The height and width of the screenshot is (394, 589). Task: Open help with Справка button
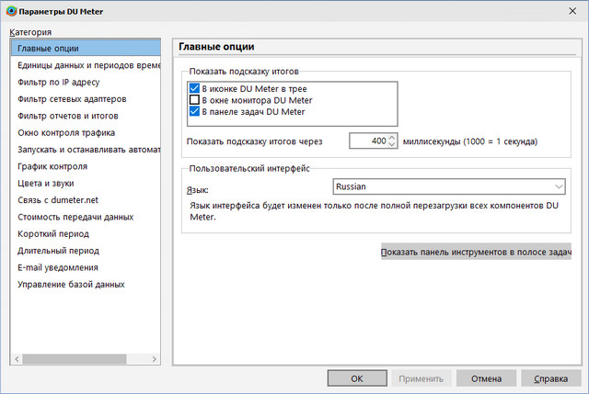[x=551, y=377]
